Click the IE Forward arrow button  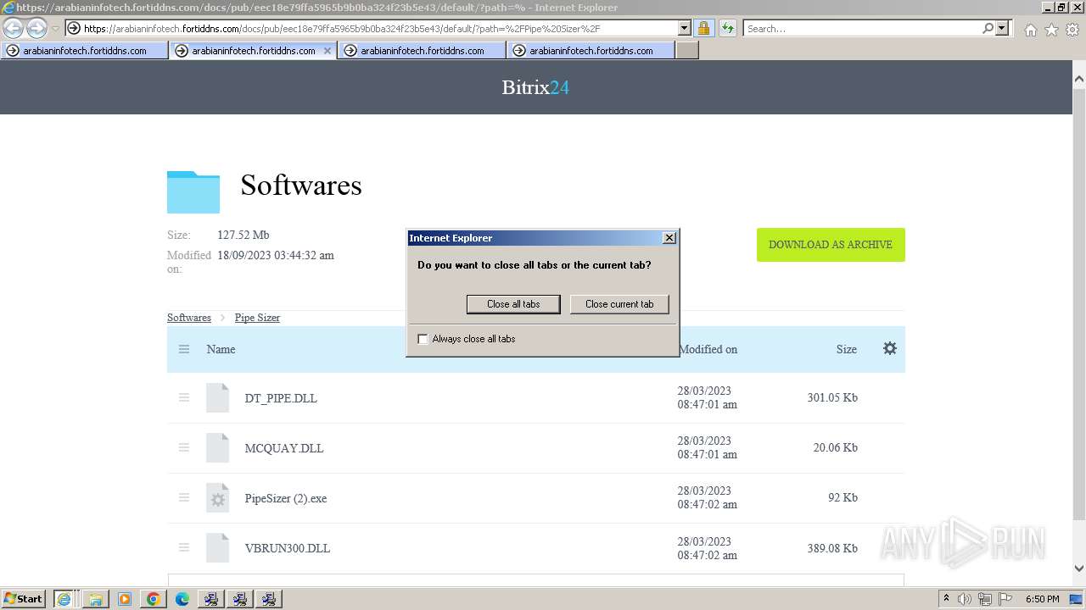36,28
